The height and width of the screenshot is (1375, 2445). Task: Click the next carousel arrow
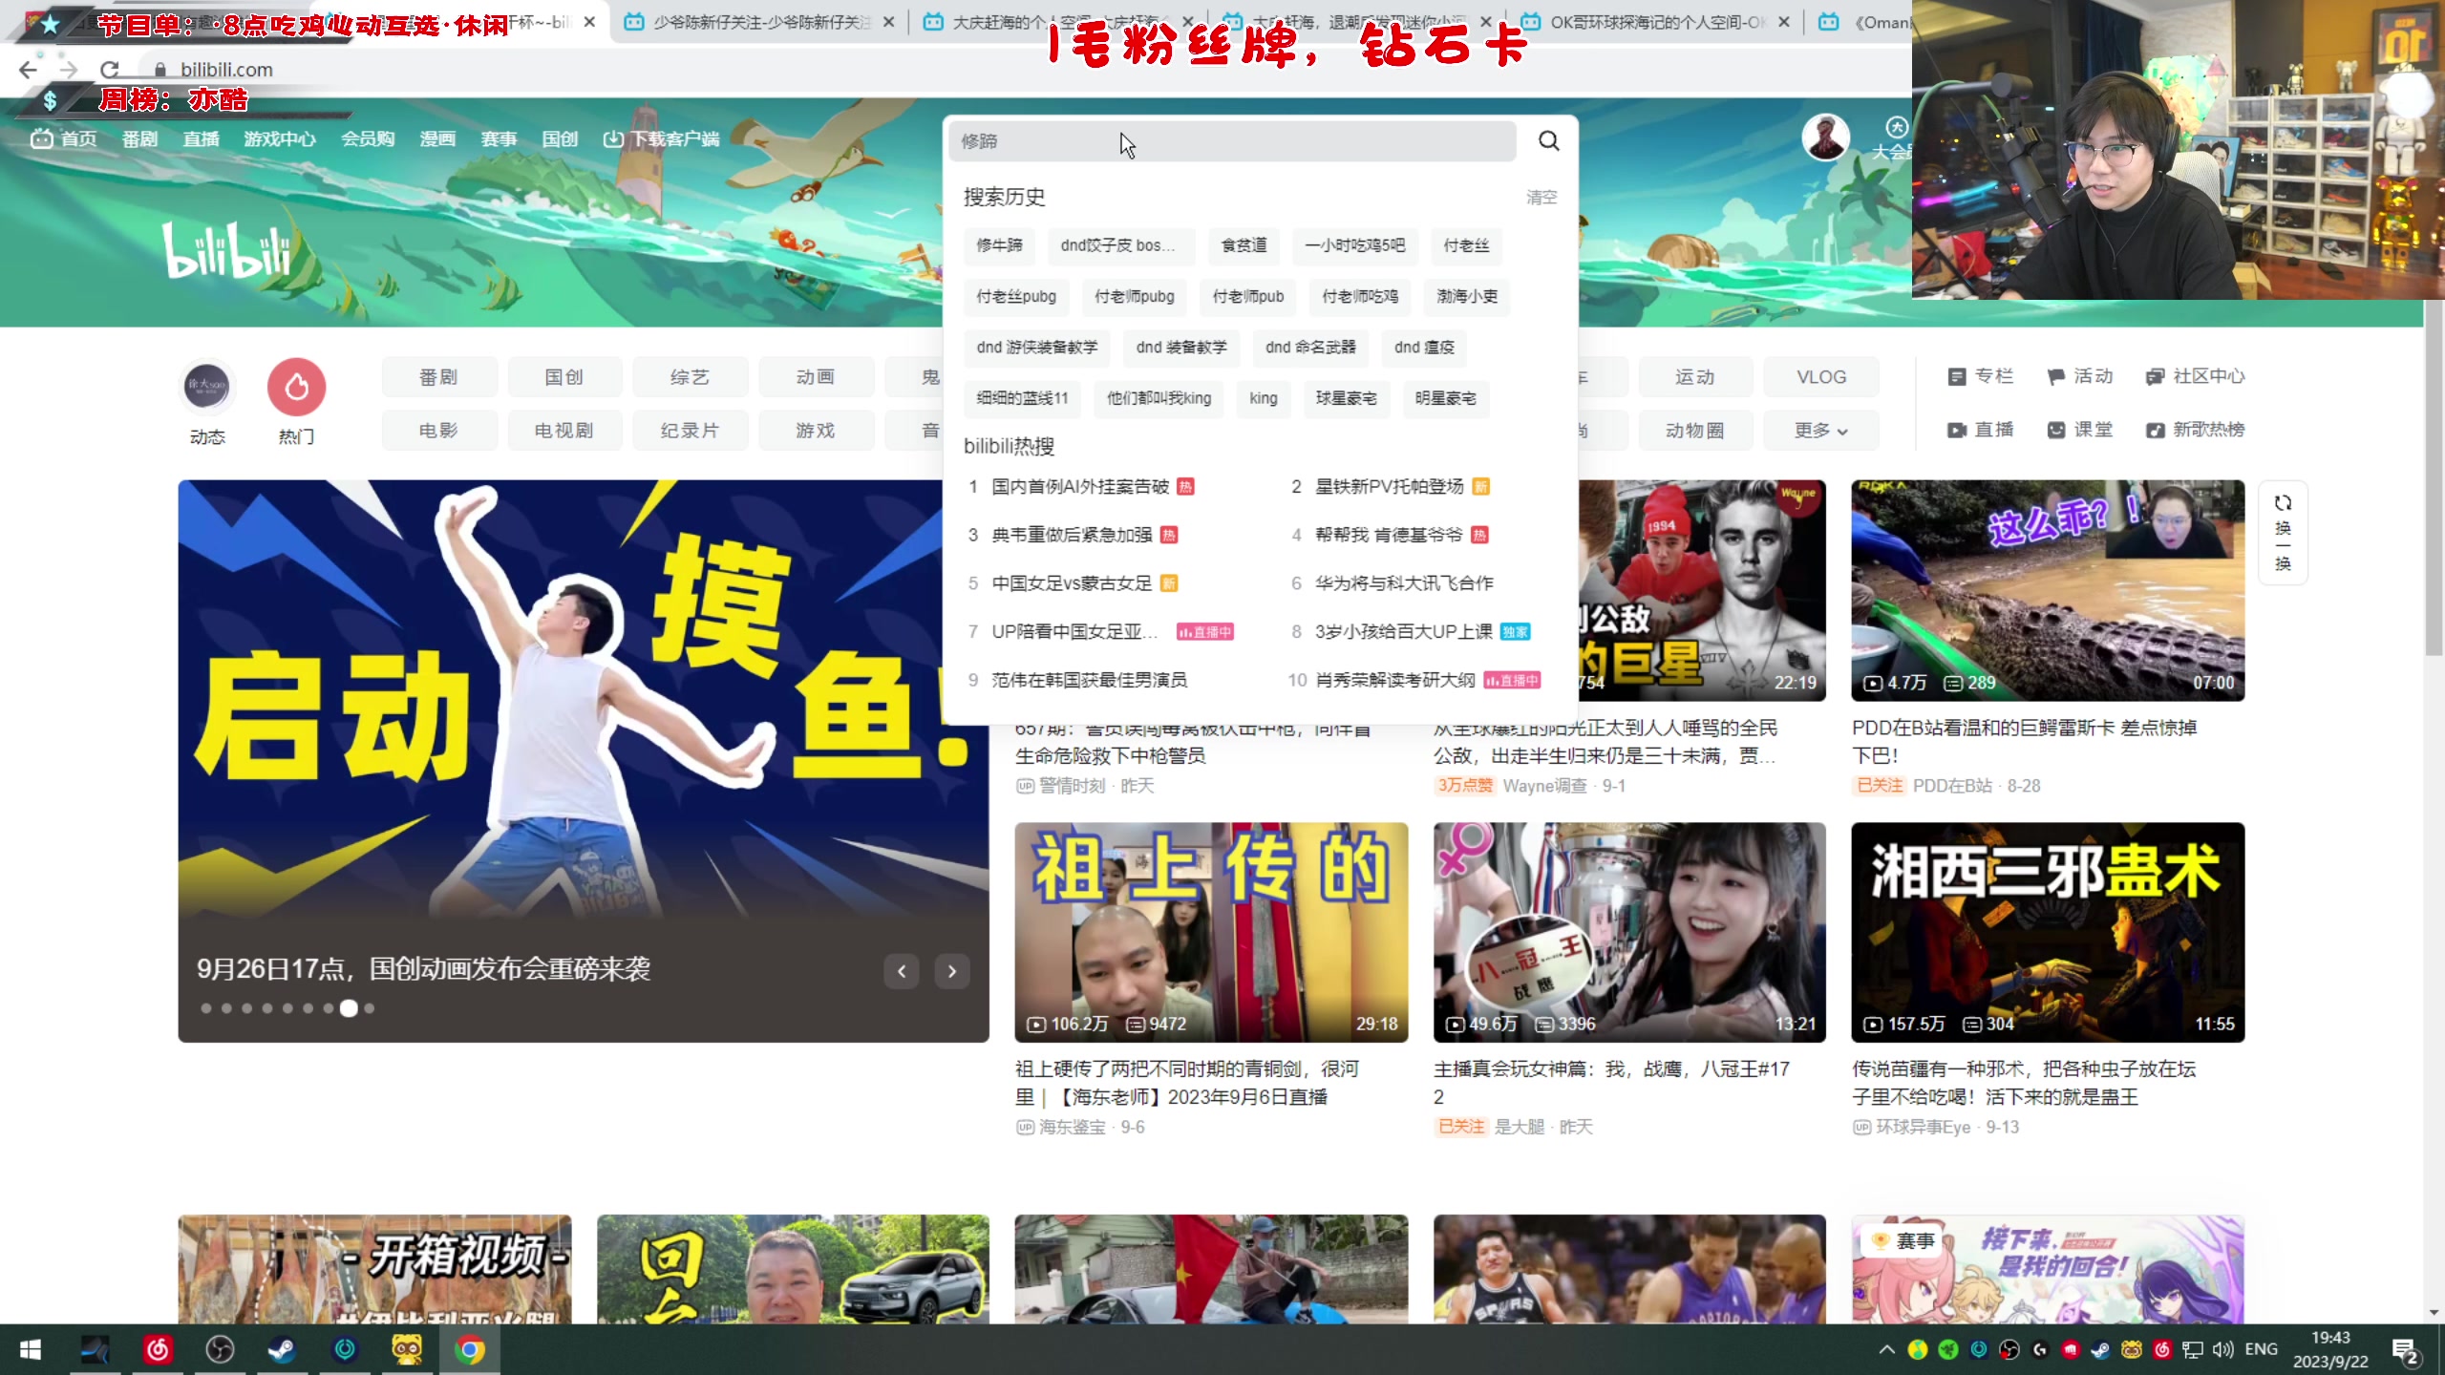click(952, 970)
